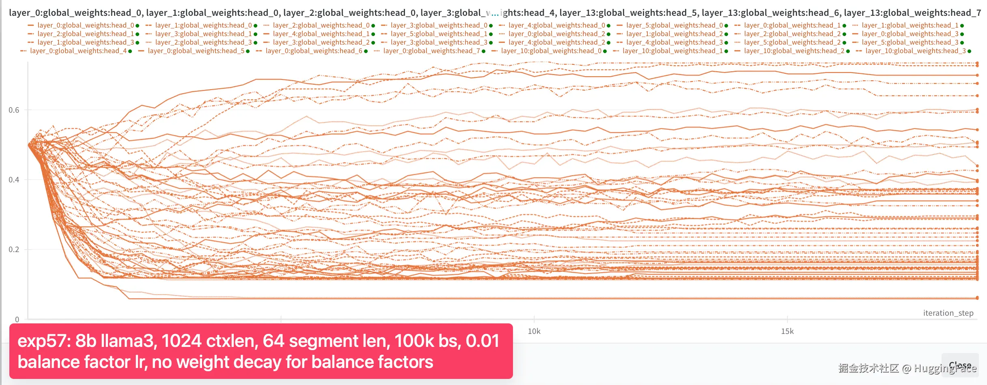Click green dot after layer_10:global_weights:head_3
The image size is (987, 385).
tap(970, 51)
